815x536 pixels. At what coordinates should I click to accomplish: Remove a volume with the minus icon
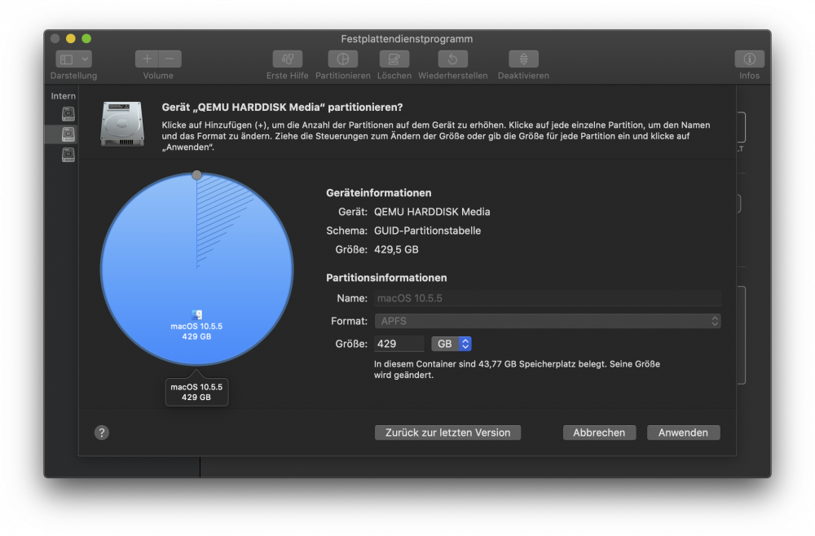(170, 59)
